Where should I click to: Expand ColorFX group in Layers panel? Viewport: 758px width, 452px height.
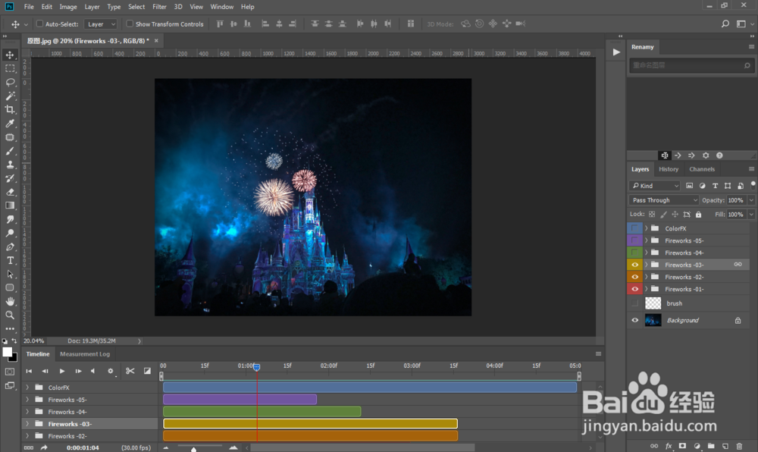[647, 228]
